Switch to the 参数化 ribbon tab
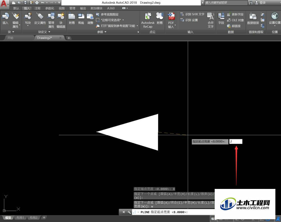 click(50, 8)
